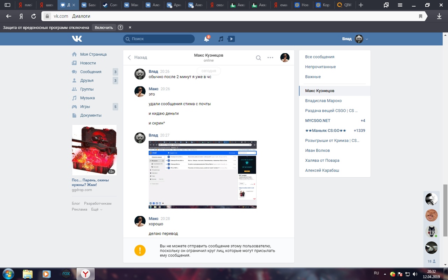Image resolution: width=448 pixels, height=280 pixels.
Task: Select Непрочитанные messages filter
Action: (320, 67)
